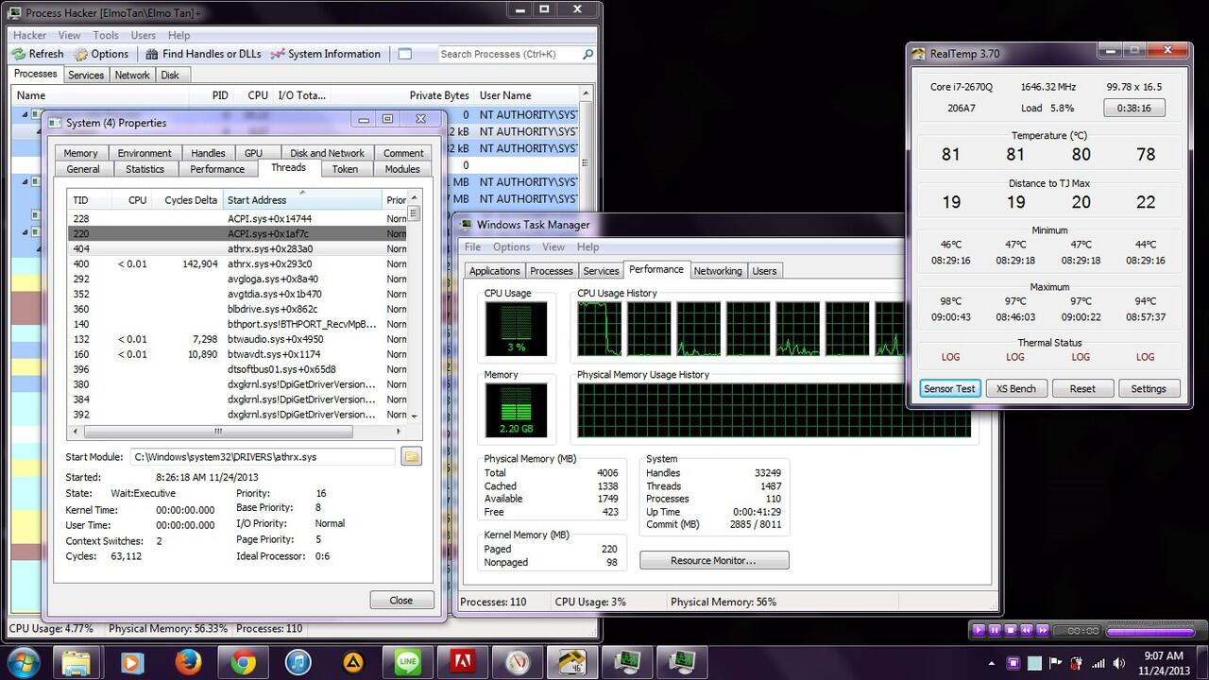The height and width of the screenshot is (680, 1209).
Task: Open the Modules tab in System Properties
Action: (x=402, y=169)
